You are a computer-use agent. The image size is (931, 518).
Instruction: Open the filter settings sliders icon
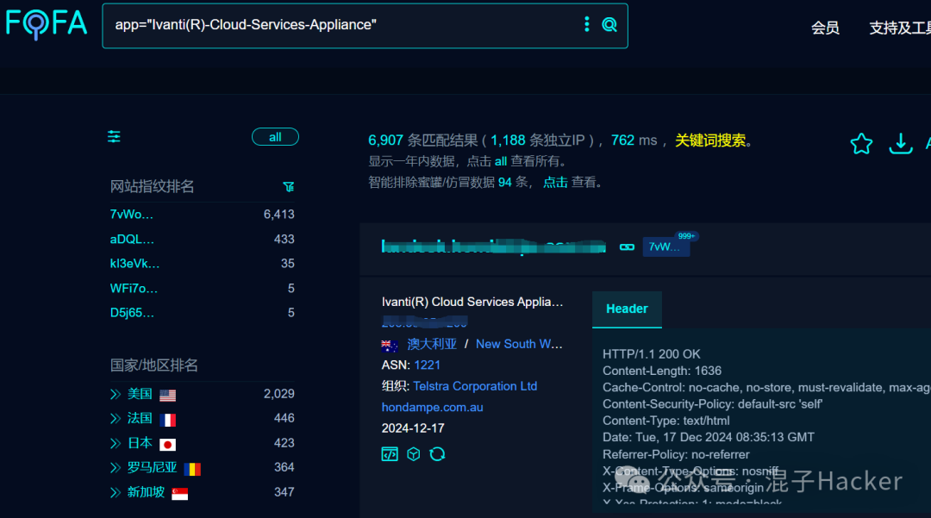point(114,137)
